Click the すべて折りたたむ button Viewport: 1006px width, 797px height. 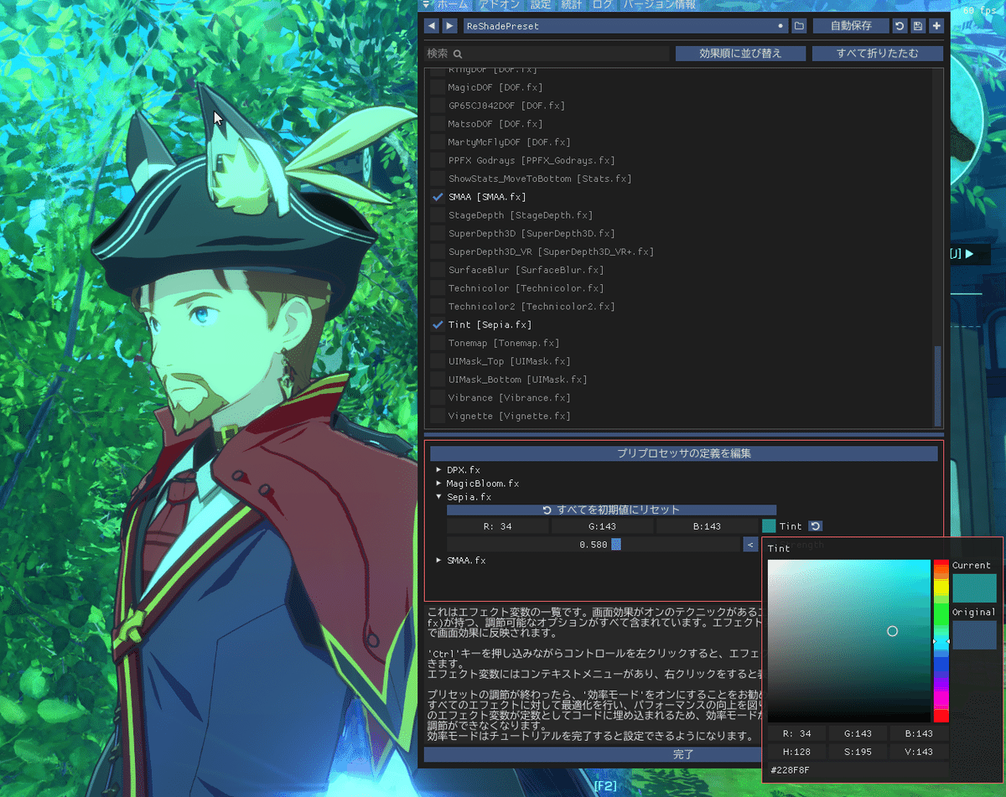(x=877, y=54)
